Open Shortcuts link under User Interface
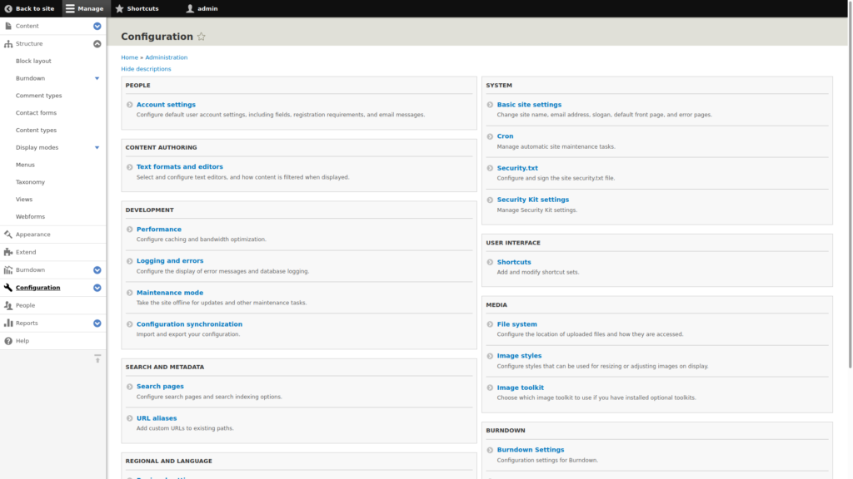 click(513, 262)
